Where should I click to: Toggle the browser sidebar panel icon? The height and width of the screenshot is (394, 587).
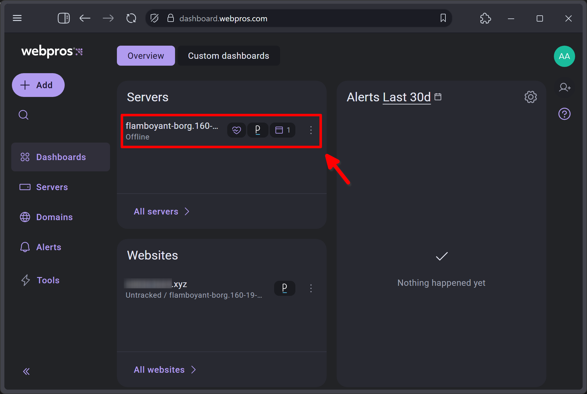click(x=63, y=18)
